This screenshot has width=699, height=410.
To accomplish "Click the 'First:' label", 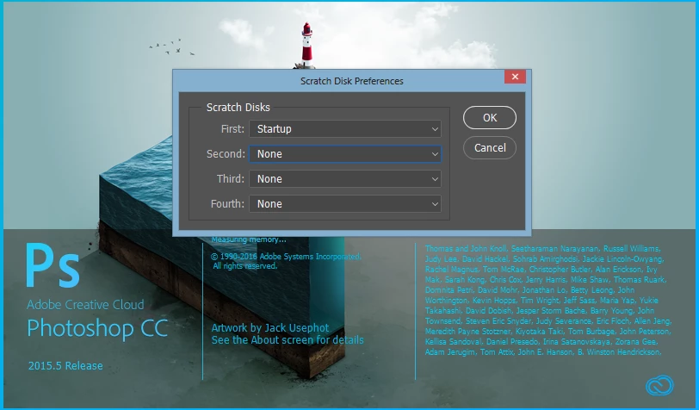I will coord(232,129).
